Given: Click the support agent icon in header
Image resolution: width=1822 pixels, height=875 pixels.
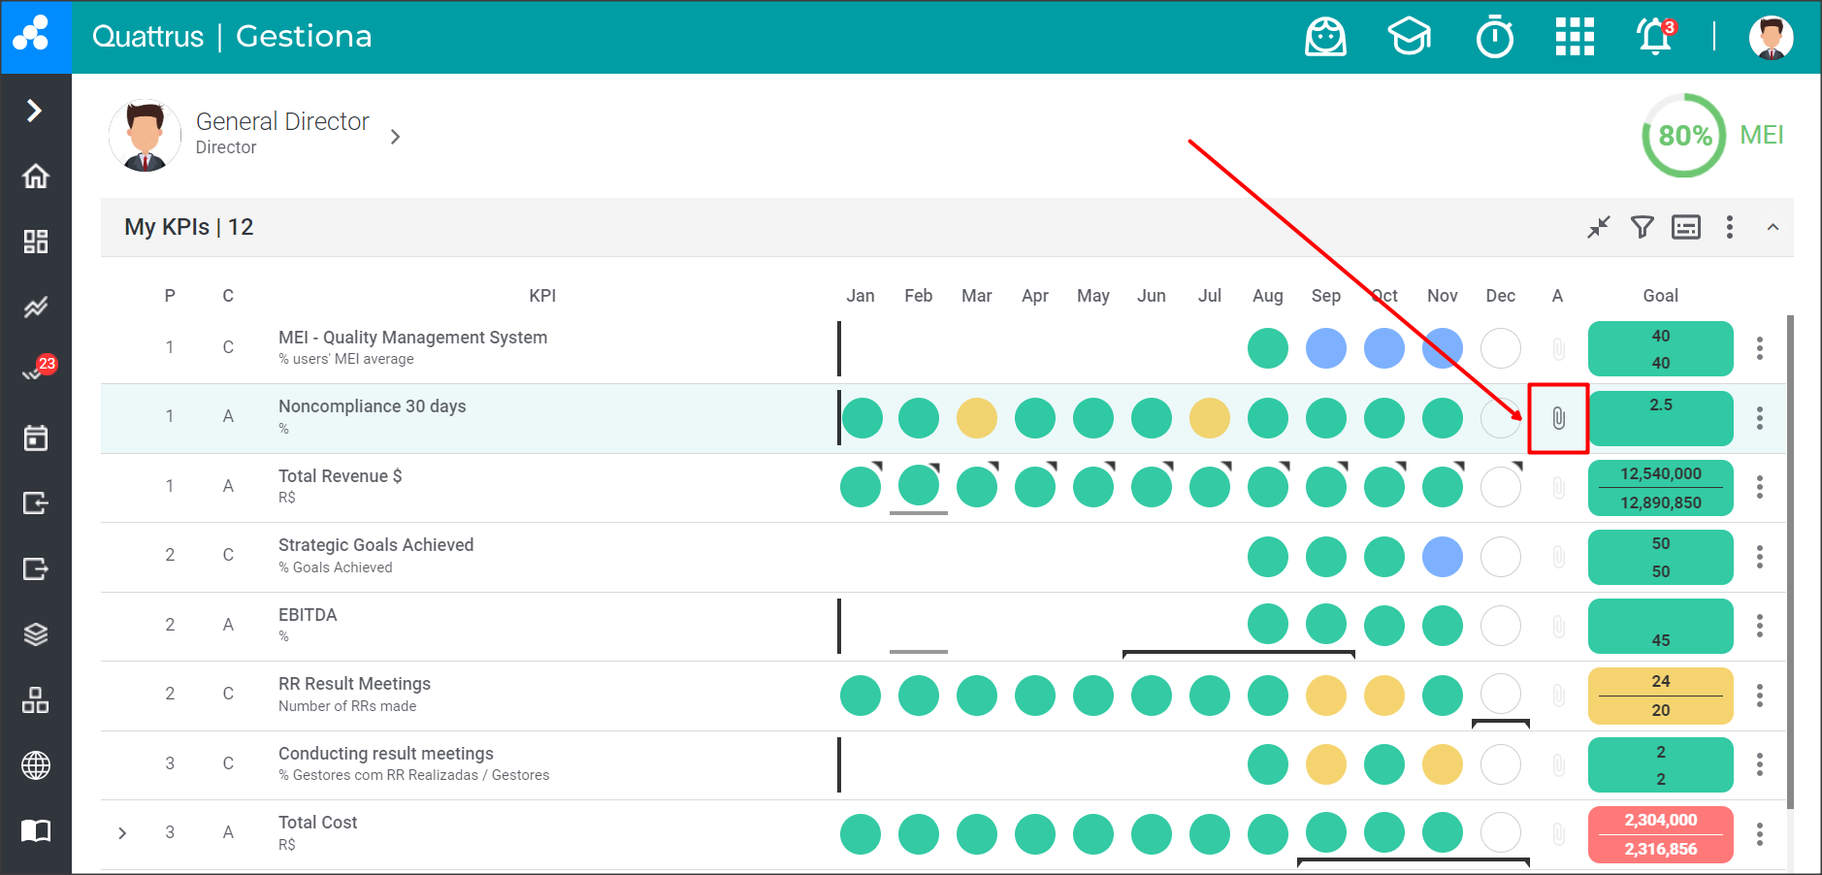Looking at the screenshot, I should pos(1325,37).
